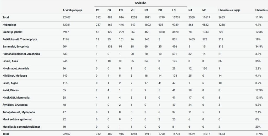Select the NE column header

pyautogui.click(x=204, y=10)
